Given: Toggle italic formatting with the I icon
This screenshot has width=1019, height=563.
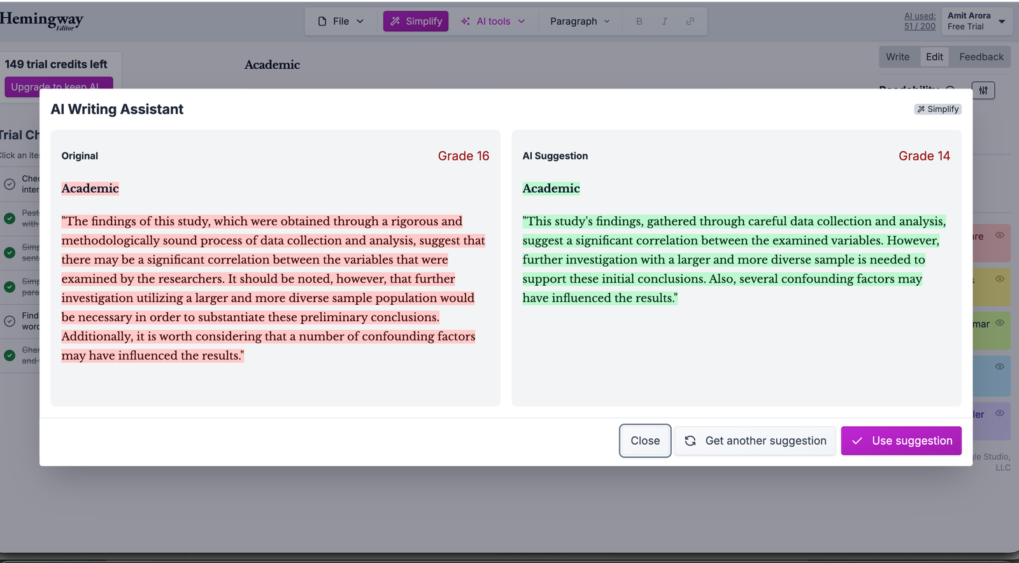Looking at the screenshot, I should (x=664, y=21).
